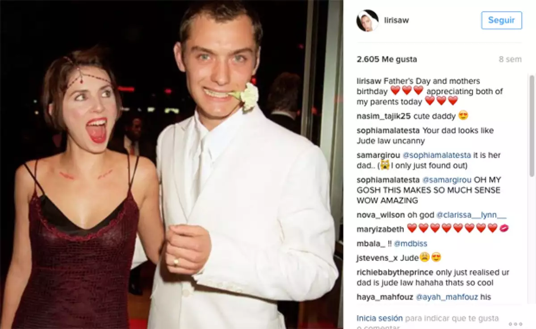Open the lirisaw username in header
Screen dimensions: 536x329
pyautogui.click(x=397, y=21)
